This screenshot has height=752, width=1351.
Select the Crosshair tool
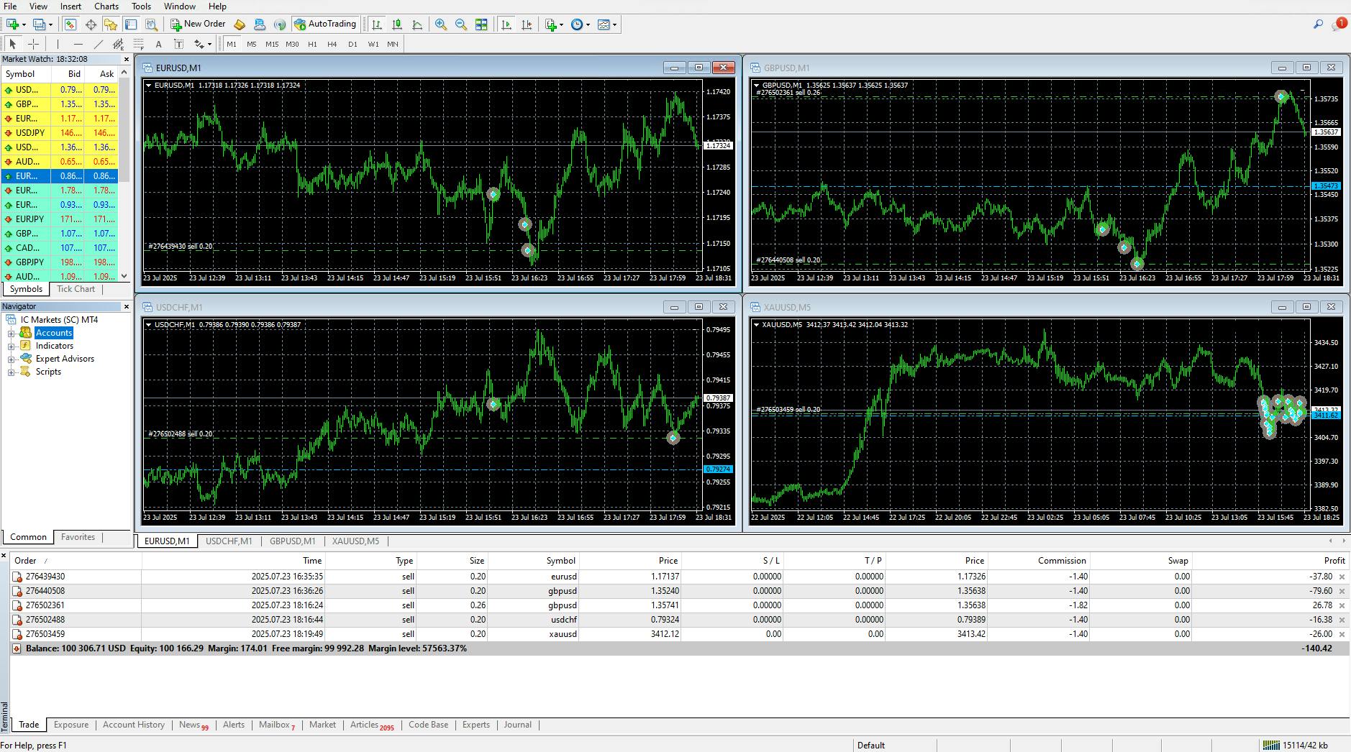pyautogui.click(x=33, y=44)
